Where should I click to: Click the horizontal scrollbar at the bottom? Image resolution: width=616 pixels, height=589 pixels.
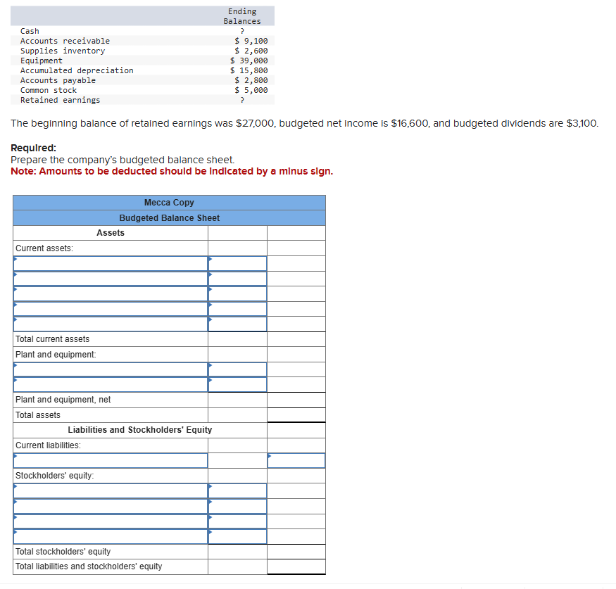(x=308, y=585)
